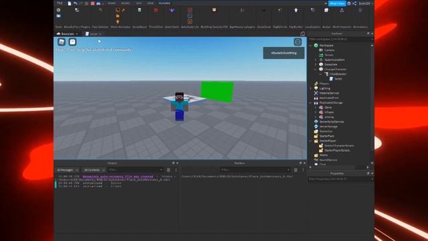This screenshot has width=428, height=241.
Task: Click the blue car test icon
Action: pos(98,3)
